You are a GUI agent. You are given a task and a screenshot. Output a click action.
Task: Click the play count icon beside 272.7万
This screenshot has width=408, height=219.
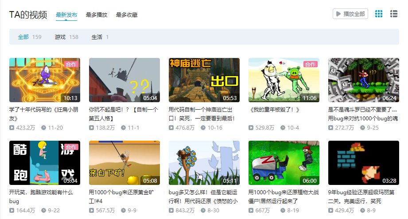point(330,127)
